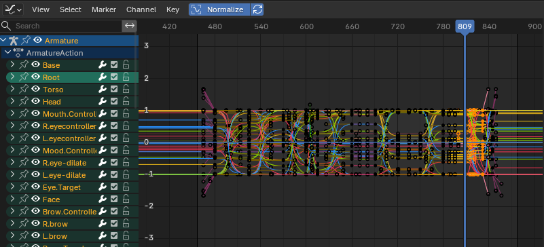Screen dimensions: 544x247
Task: Expand the R.eye-dilate channel group
Action: 12,162
